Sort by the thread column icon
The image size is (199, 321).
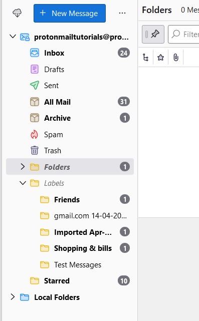tap(146, 57)
